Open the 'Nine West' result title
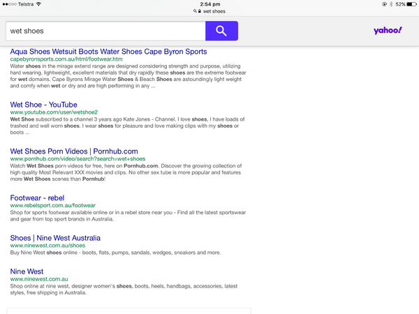 [27, 271]
